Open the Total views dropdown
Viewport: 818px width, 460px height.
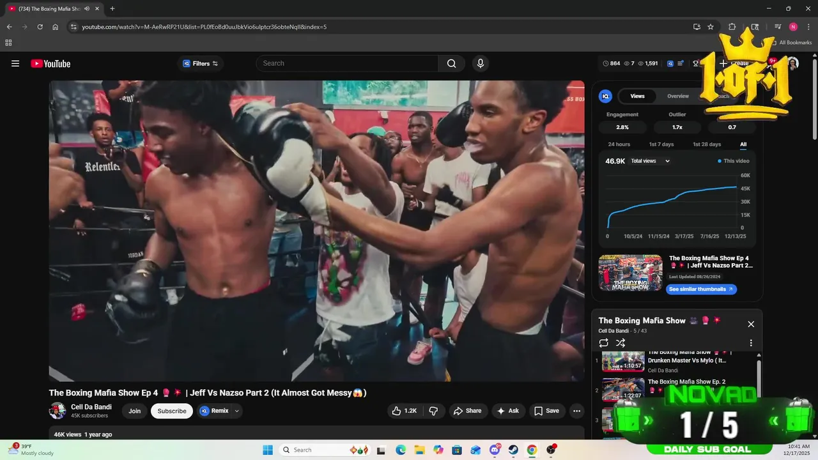pyautogui.click(x=651, y=161)
